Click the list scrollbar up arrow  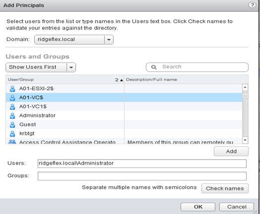(245, 87)
